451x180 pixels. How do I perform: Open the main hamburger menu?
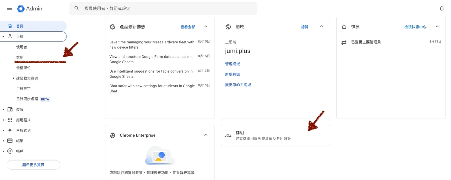coord(9,8)
